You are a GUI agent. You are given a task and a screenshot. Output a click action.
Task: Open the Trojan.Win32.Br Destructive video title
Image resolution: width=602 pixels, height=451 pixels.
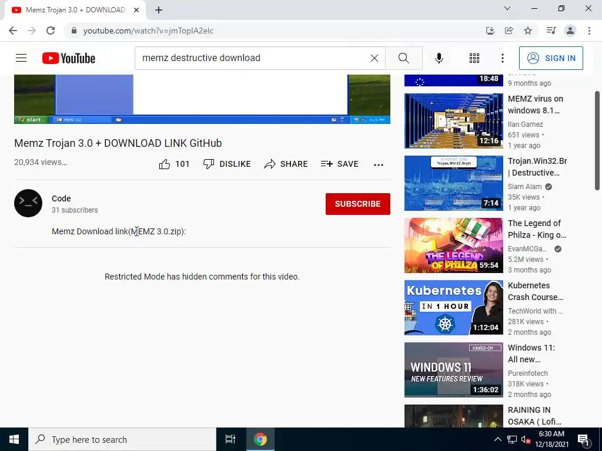pyautogui.click(x=537, y=167)
